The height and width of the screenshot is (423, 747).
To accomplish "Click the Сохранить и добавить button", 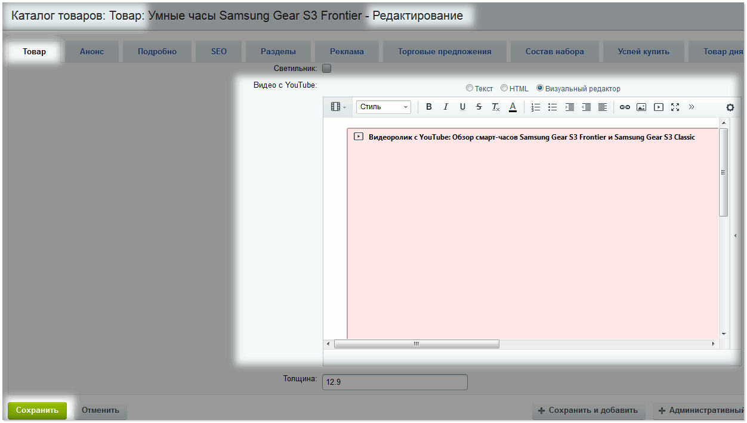I will click(589, 410).
